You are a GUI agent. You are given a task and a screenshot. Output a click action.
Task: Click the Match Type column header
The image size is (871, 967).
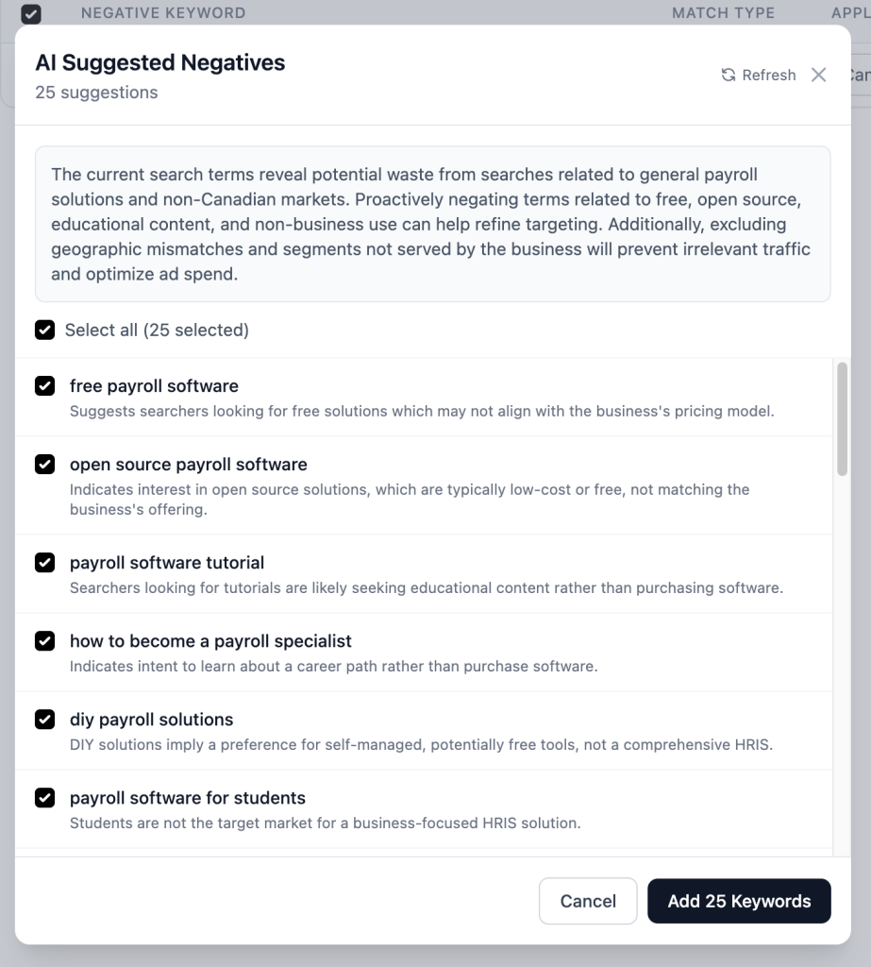[x=723, y=13]
